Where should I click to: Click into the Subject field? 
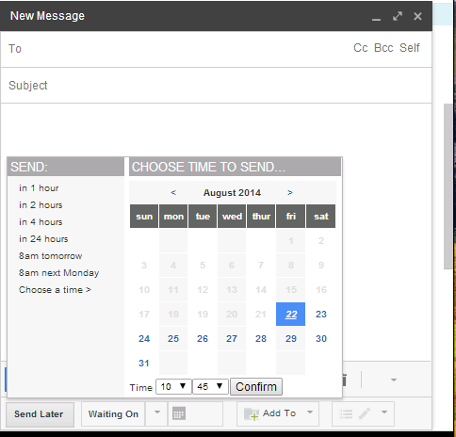(x=216, y=86)
